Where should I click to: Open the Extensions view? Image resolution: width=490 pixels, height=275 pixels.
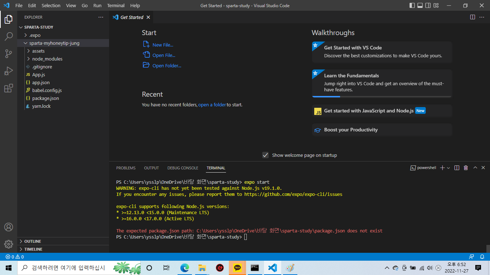(9, 88)
